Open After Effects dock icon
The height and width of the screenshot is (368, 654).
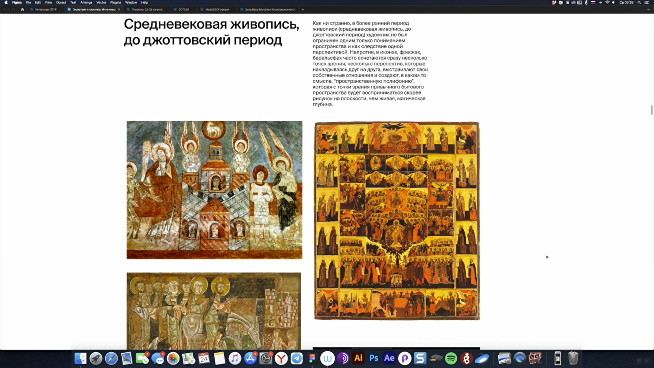[389, 358]
